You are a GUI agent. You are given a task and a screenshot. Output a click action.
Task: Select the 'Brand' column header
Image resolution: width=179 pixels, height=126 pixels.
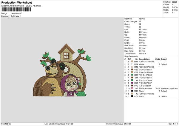coord(164,59)
